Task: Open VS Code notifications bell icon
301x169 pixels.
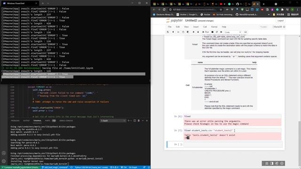Action: coord(149,167)
